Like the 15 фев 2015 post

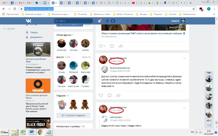tap(101, 95)
